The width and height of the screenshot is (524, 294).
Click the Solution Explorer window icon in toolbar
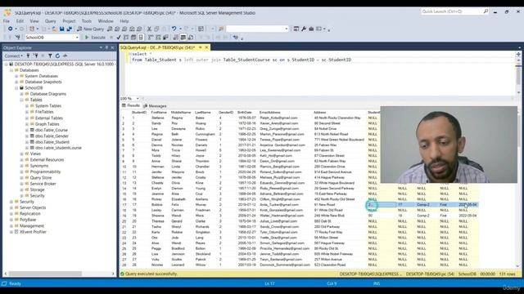(x=296, y=29)
